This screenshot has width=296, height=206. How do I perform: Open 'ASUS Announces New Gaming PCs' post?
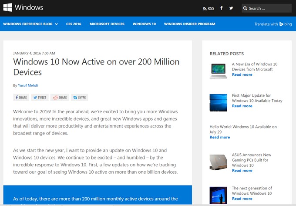pos(252,160)
